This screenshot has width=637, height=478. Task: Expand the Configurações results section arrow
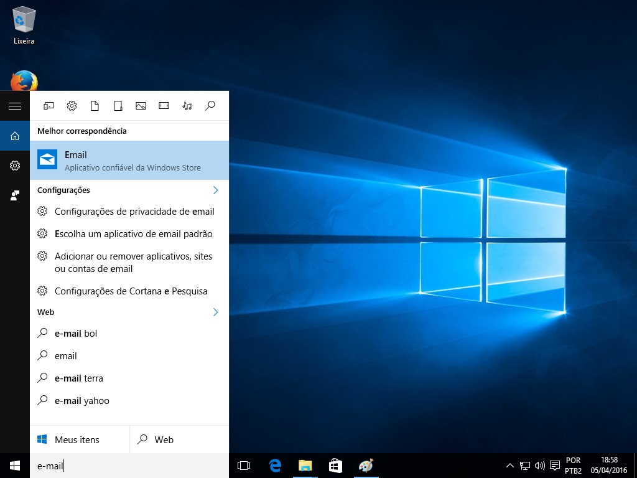pyautogui.click(x=215, y=190)
